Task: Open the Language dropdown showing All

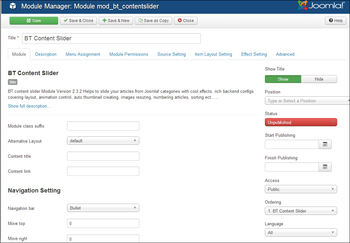Action: coord(301,233)
